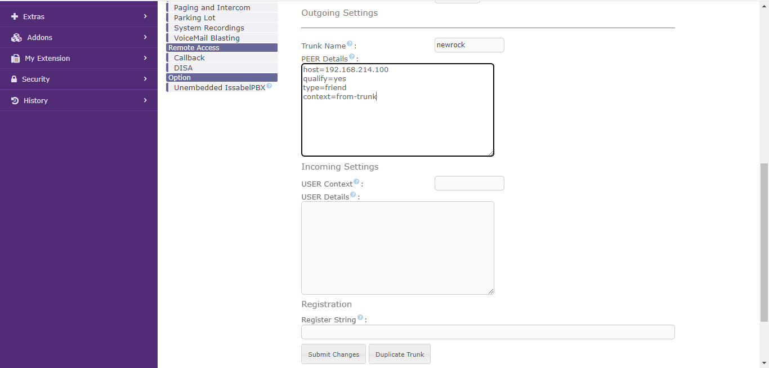Open System Recordings in side menu
Image resolution: width=769 pixels, height=368 pixels.
click(209, 28)
